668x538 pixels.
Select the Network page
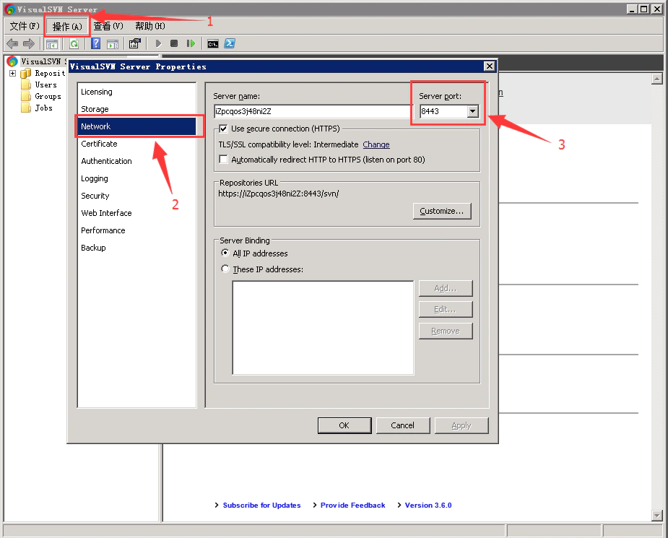click(136, 126)
